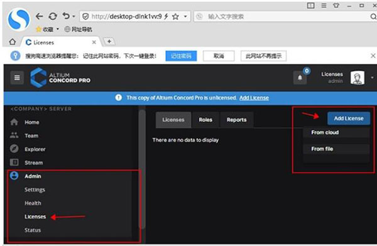The width and height of the screenshot is (377, 246).
Task: Click the browser home icon
Action: pyautogui.click(x=13, y=42)
